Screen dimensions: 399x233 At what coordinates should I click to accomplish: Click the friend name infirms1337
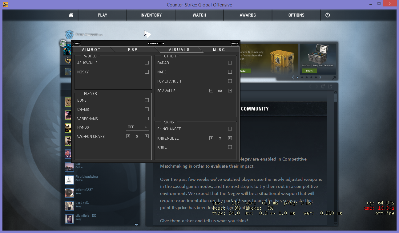(84, 190)
